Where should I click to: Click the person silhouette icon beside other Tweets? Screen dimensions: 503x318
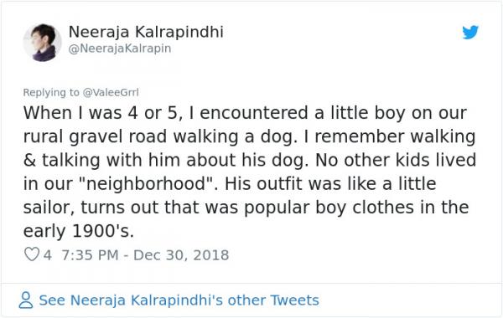click(x=26, y=300)
